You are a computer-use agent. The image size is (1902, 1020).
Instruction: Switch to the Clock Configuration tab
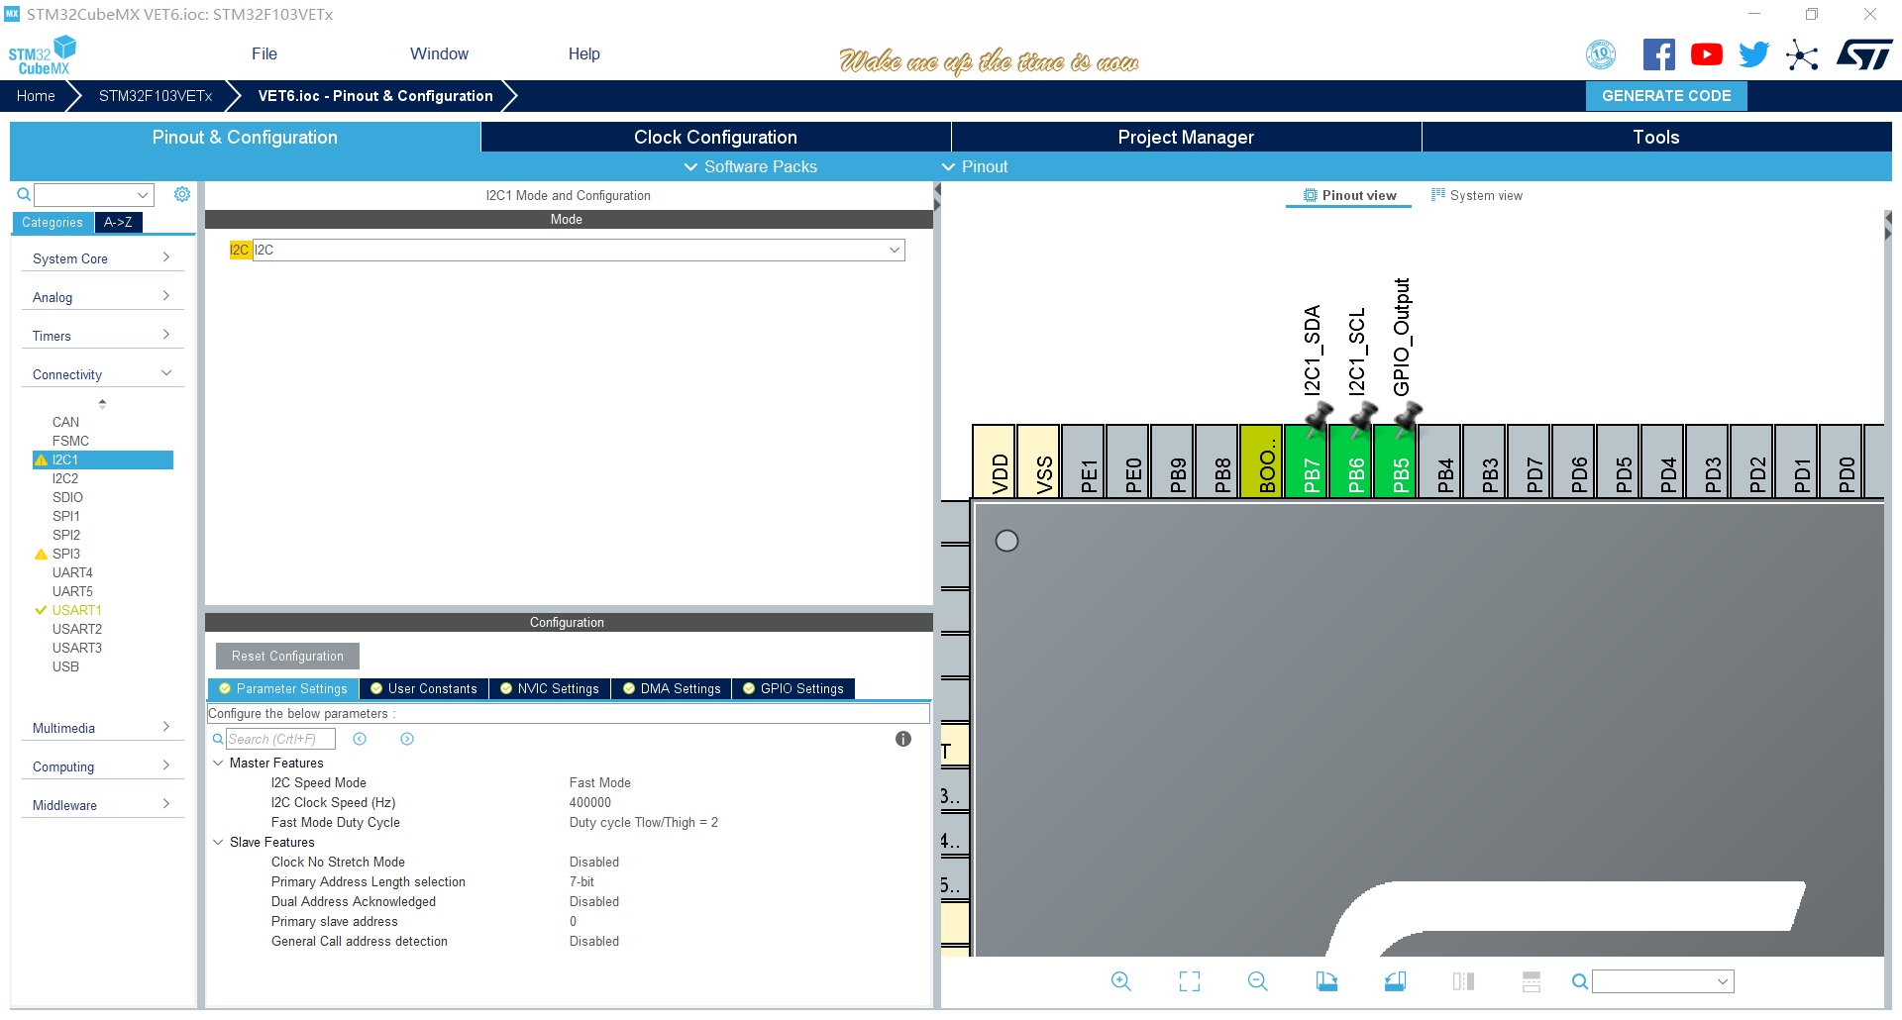[715, 137]
